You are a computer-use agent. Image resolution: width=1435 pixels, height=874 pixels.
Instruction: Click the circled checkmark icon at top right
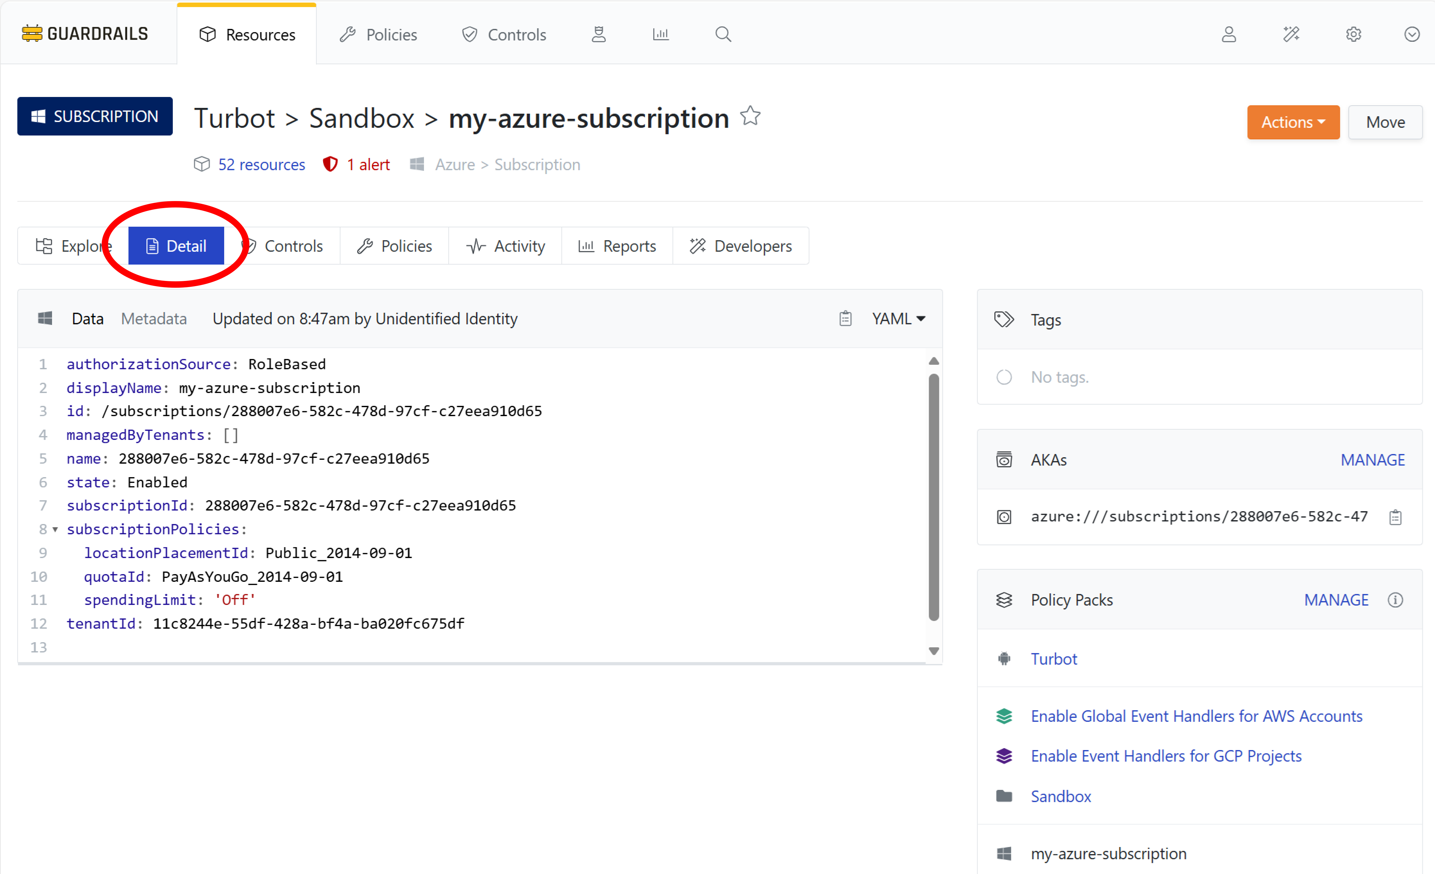pyautogui.click(x=1411, y=34)
